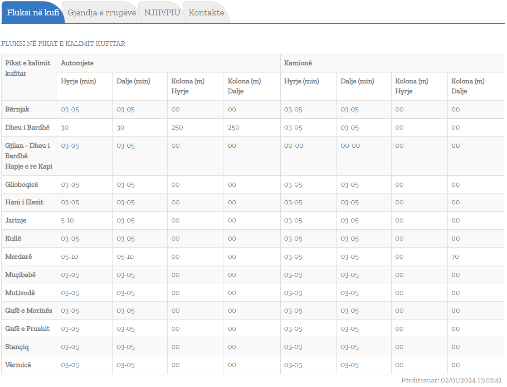Click the Kamionë column group header
Screen dimensions: 507x387
(x=298, y=63)
